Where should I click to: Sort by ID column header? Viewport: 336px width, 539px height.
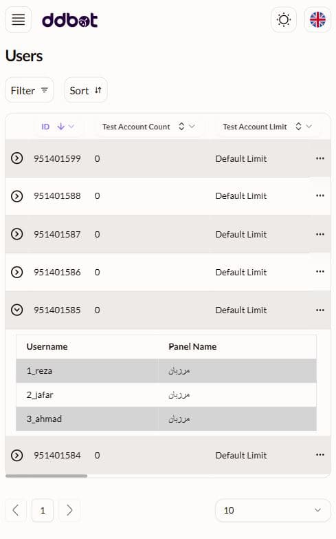[x=58, y=127]
